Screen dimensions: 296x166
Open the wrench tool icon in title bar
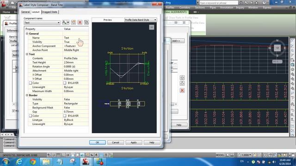click(x=246, y=3)
